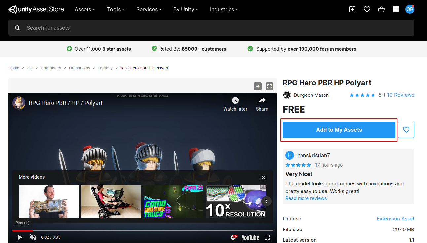The height and width of the screenshot is (243, 427).
Task: Open the 10 Reviews link
Action: pyautogui.click(x=401, y=95)
